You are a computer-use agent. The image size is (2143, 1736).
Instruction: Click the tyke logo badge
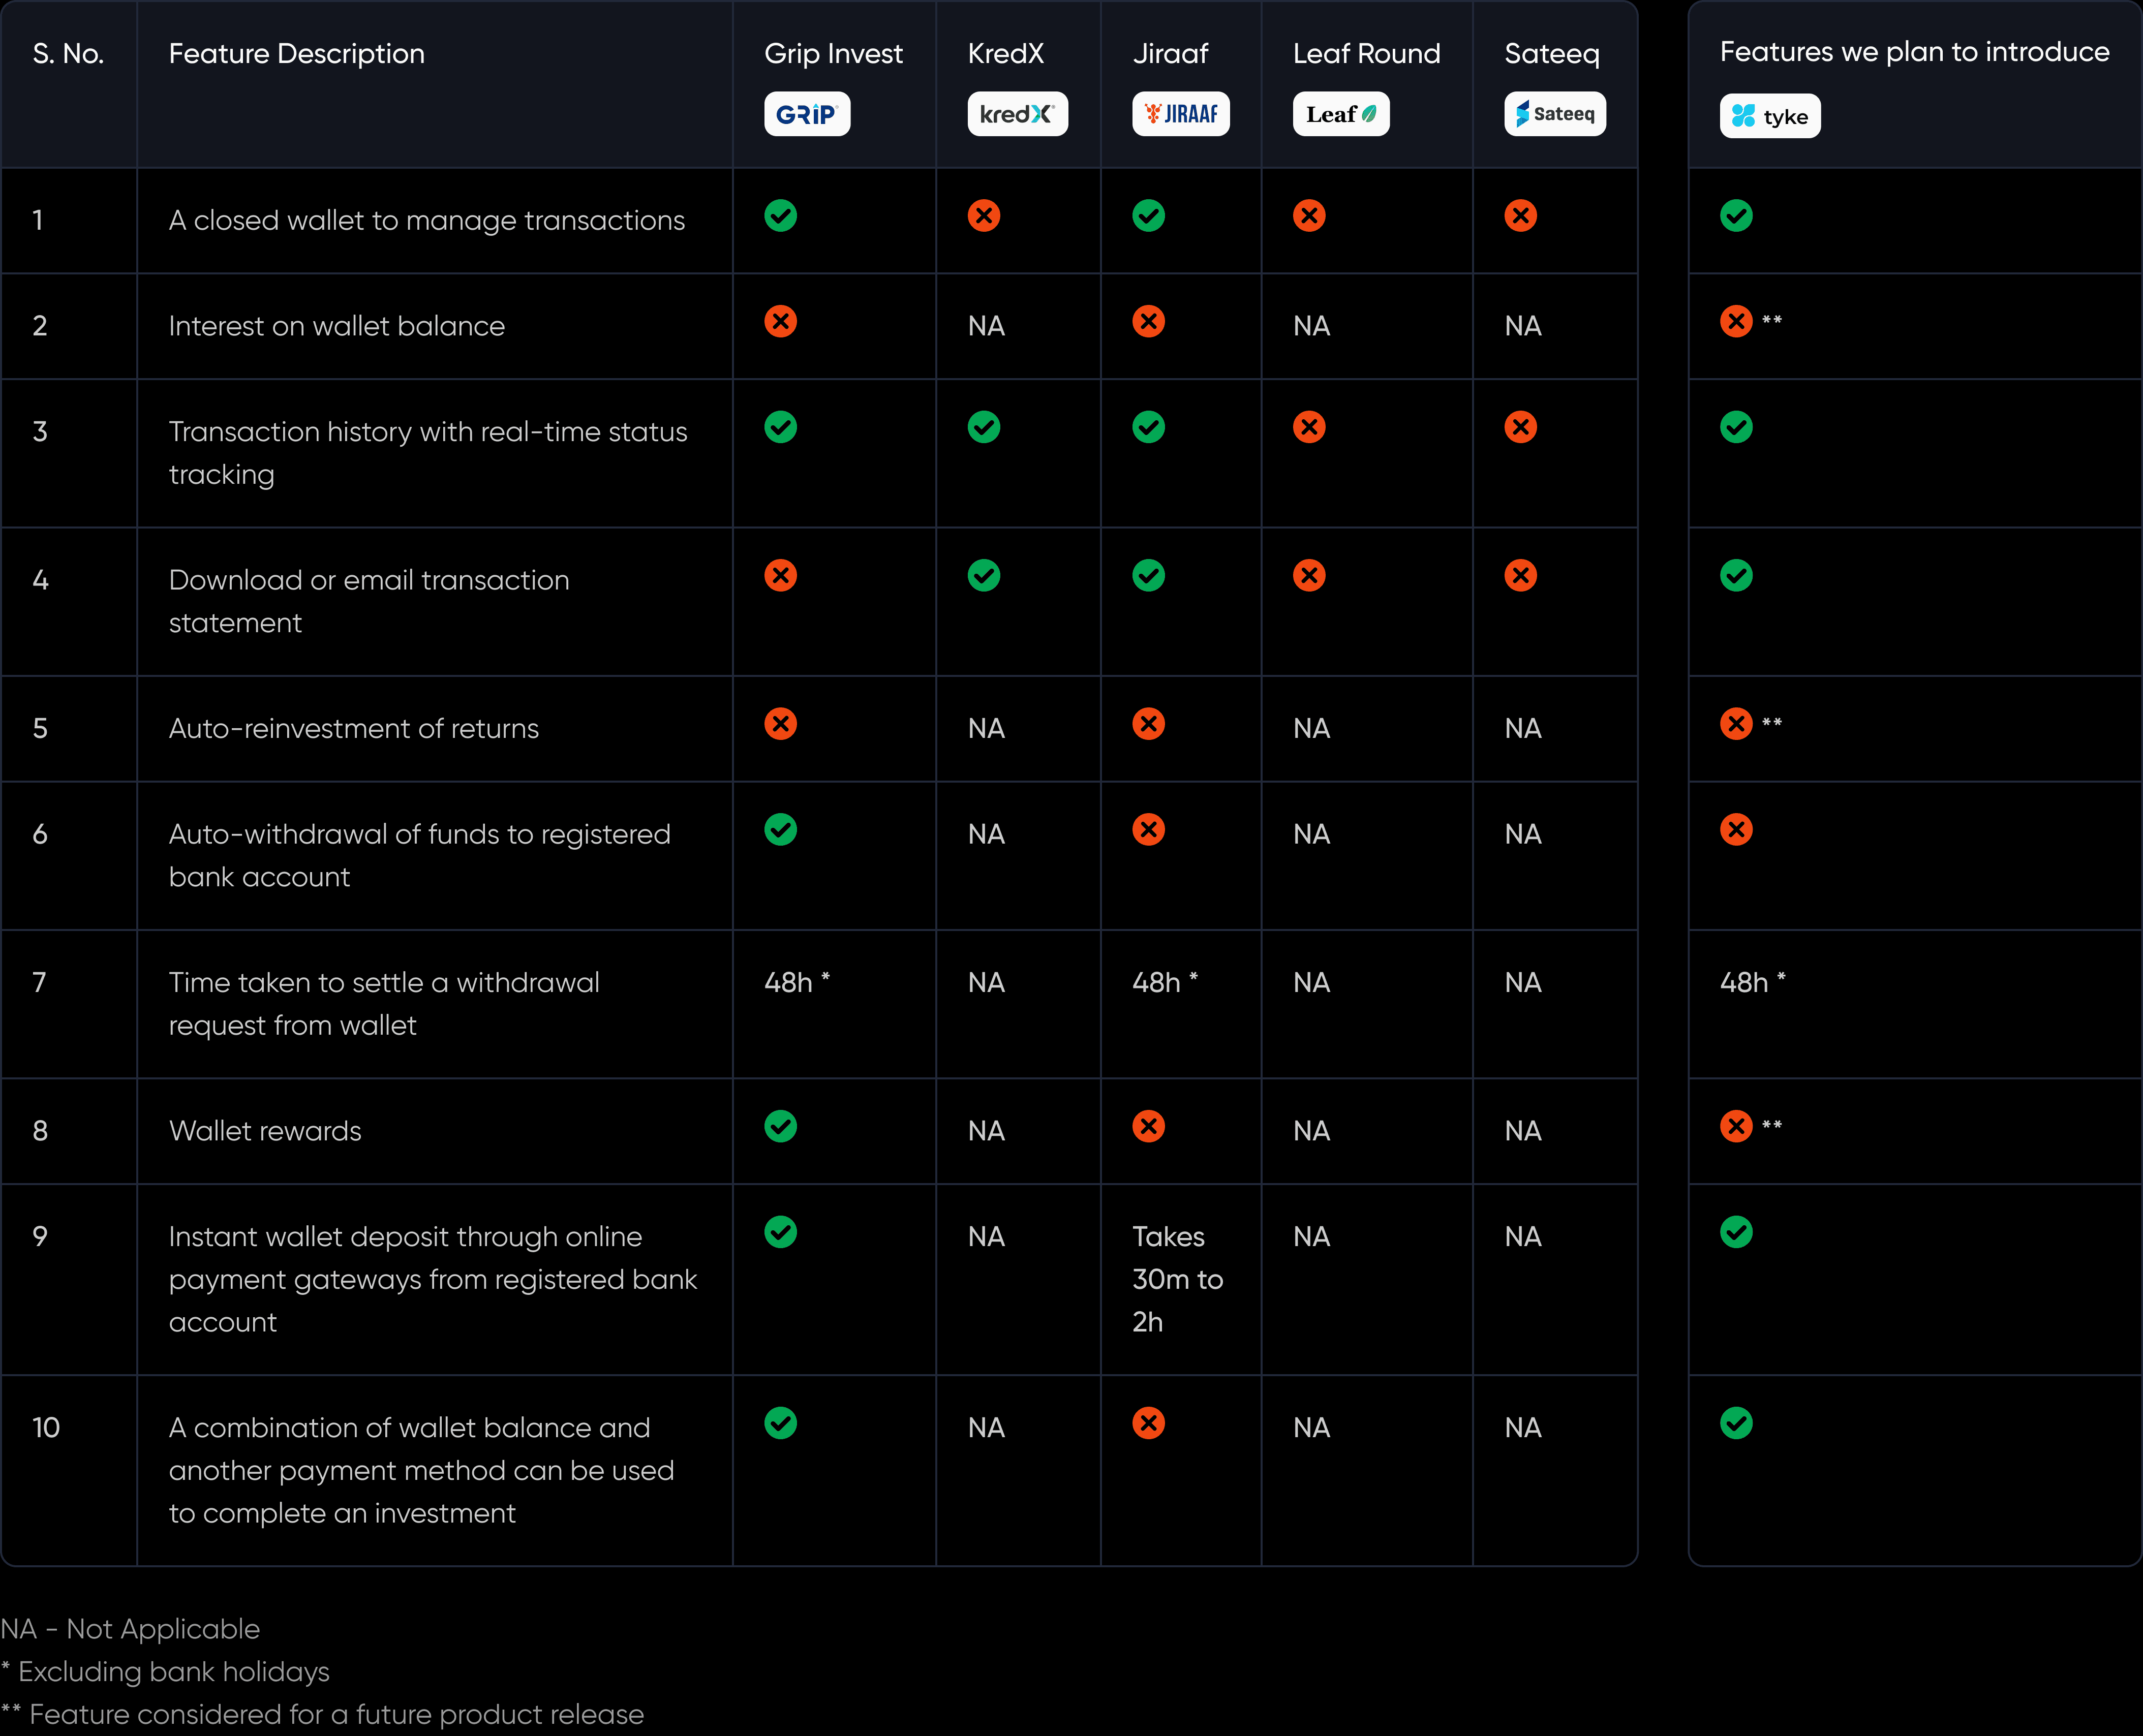[x=1769, y=116]
